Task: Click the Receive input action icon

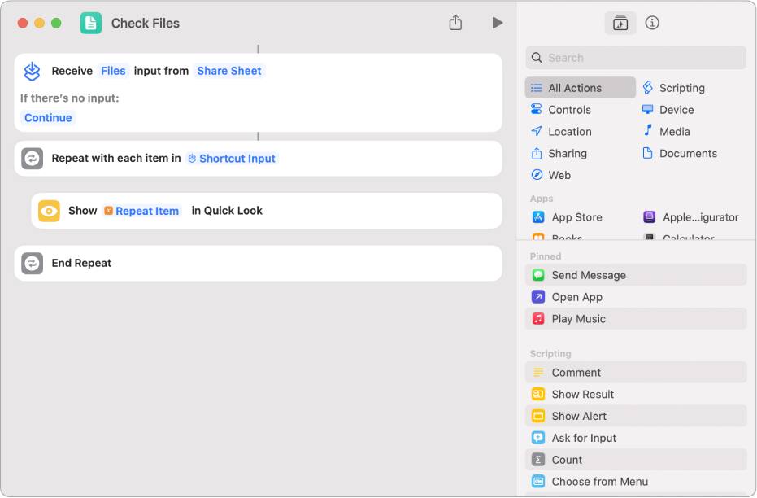Action: [33, 71]
